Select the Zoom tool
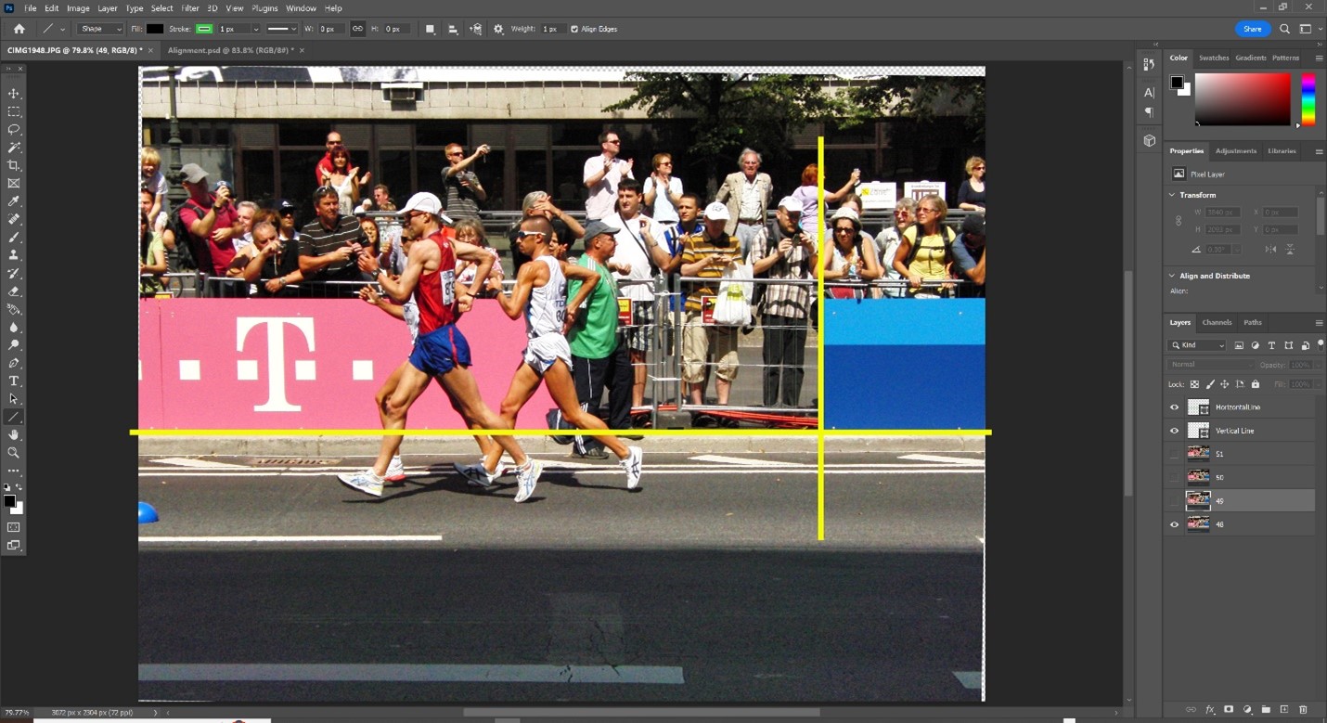Image resolution: width=1327 pixels, height=723 pixels. pos(14,453)
